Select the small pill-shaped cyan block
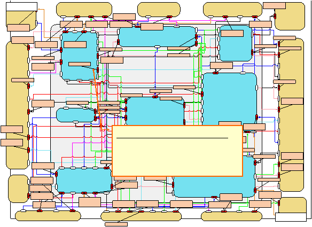Screen dimensions: 312x227 (76, 115)
